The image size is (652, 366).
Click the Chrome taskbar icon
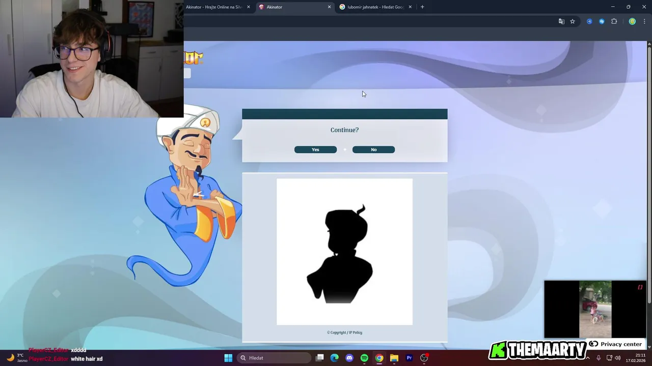coord(379,358)
